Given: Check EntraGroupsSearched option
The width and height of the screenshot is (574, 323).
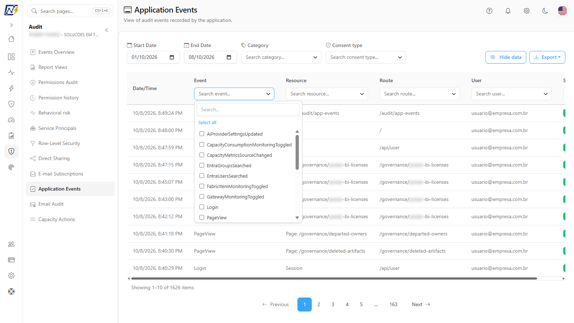Looking at the screenshot, I should coord(202,165).
